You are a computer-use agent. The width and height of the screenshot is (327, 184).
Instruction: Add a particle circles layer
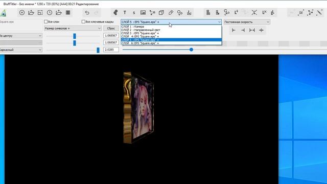click(x=180, y=13)
